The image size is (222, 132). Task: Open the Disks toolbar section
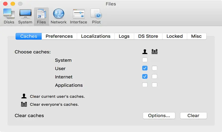(9, 16)
